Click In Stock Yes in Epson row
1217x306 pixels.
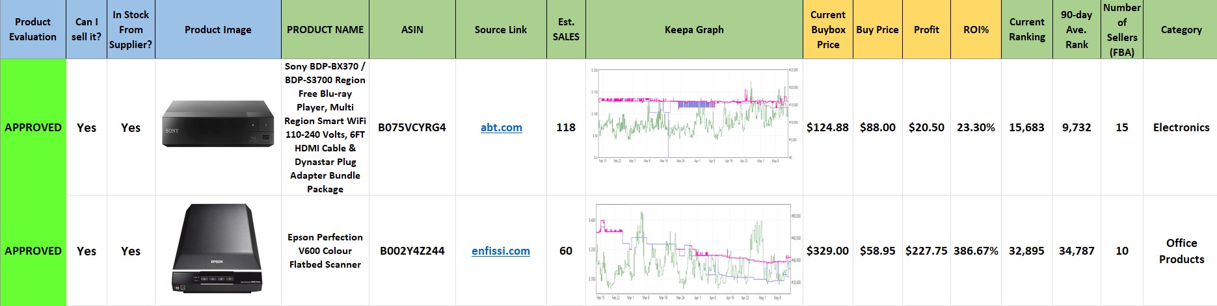point(131,251)
